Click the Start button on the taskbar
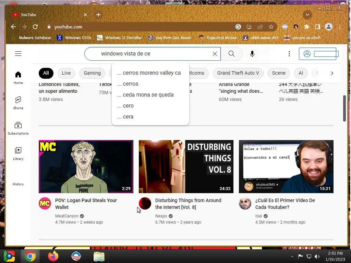 point(9,256)
